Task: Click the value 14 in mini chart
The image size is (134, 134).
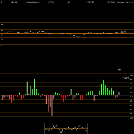Action: coord(86,127)
